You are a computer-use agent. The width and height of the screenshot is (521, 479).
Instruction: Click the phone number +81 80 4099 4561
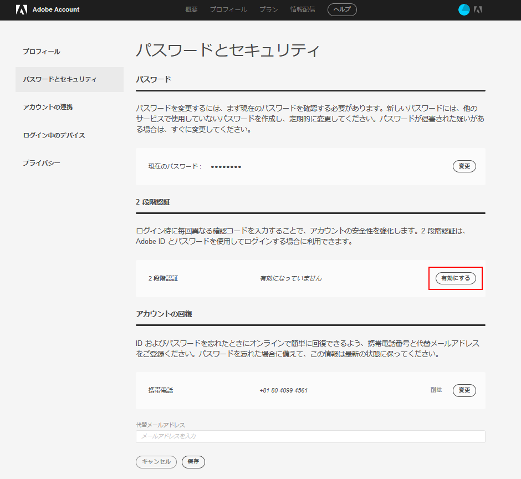(x=283, y=390)
